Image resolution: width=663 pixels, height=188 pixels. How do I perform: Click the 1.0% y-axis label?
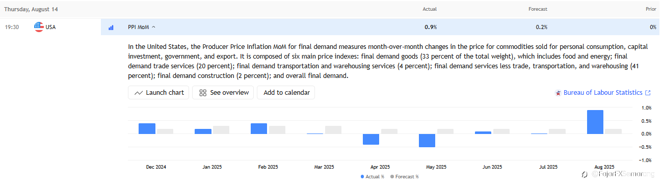click(646, 108)
